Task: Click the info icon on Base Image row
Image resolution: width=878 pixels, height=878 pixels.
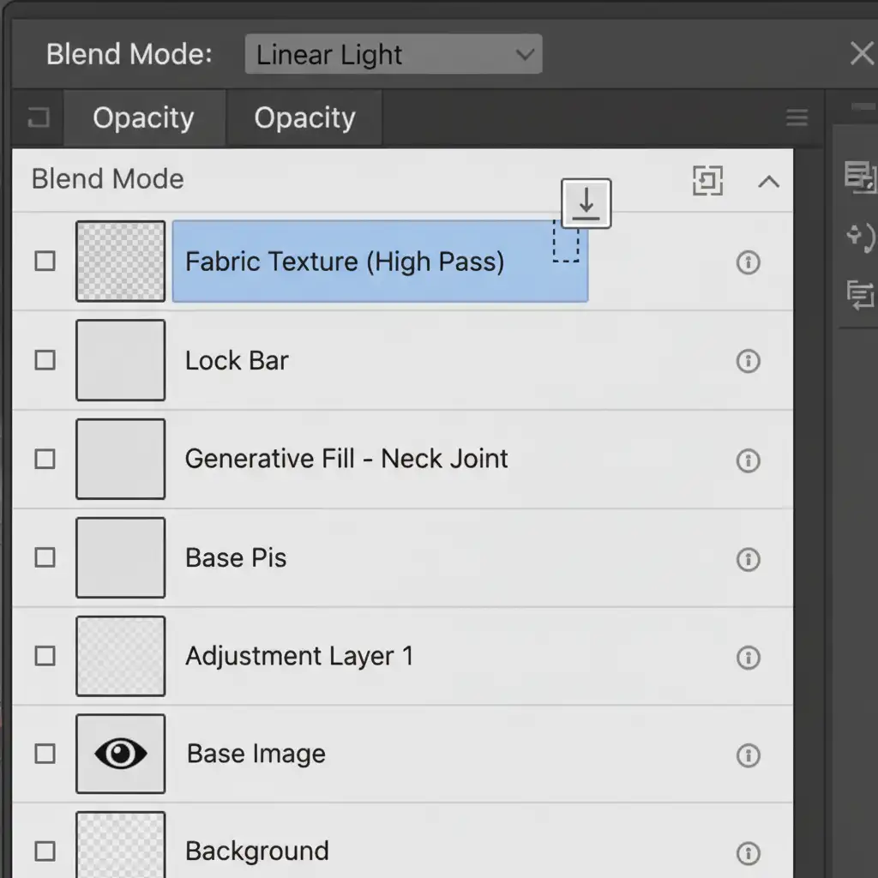Action: click(748, 755)
